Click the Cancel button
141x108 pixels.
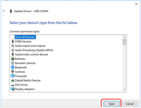point(129,104)
